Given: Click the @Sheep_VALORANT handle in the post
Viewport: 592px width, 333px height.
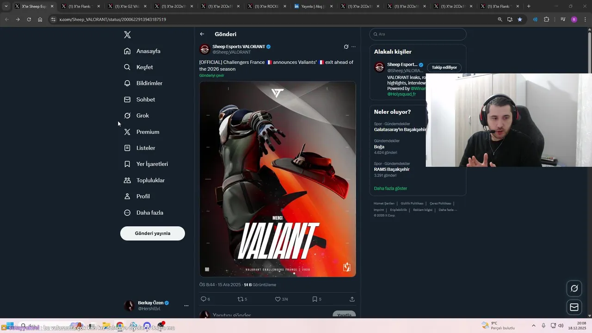Looking at the screenshot, I should (x=231, y=52).
